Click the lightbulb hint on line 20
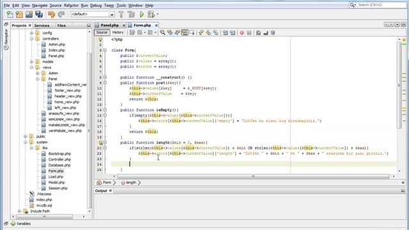This screenshot has height=230, width=409. pos(100,142)
